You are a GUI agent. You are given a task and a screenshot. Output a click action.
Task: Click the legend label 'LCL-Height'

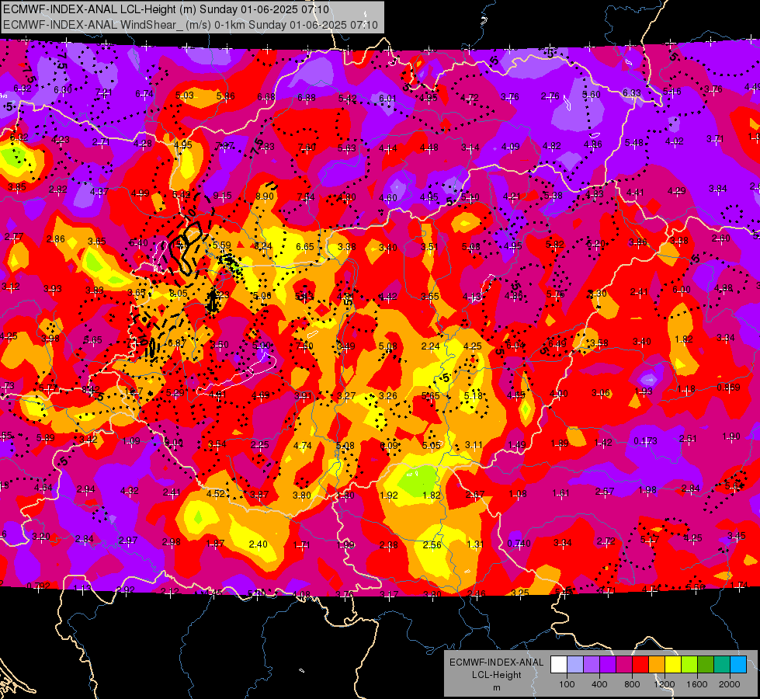click(x=496, y=675)
